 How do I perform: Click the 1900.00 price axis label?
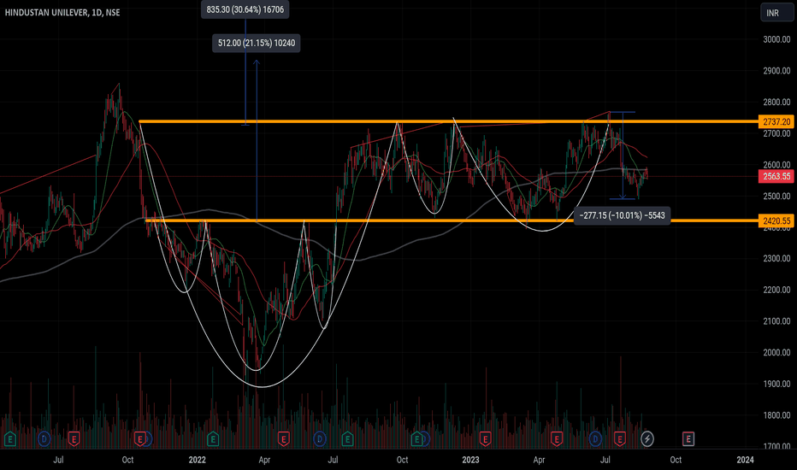tap(776, 385)
